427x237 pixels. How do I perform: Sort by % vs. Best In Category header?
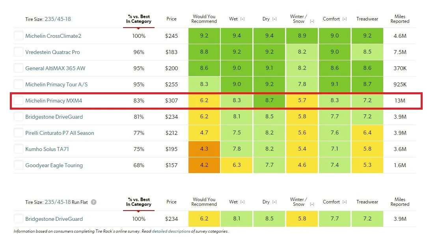[x=139, y=19]
